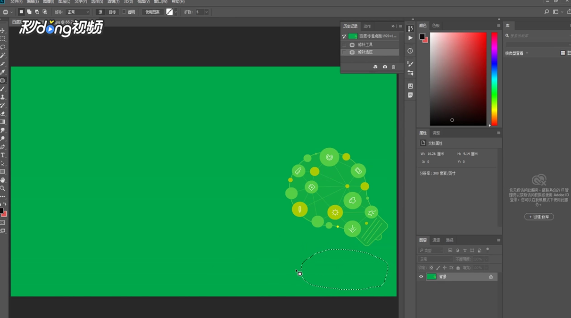Select the Eraser tool

click(3, 114)
